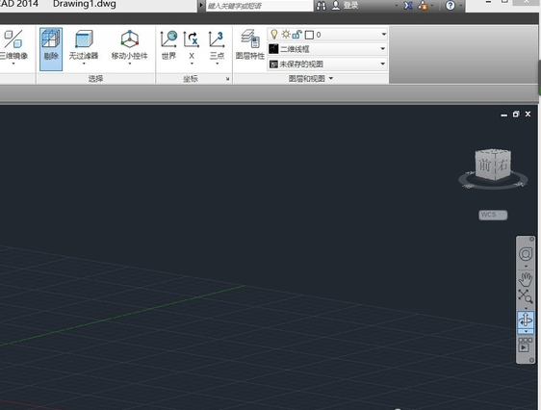
Task: Open the 无过滤器 (no filter) selection filter
Action: coord(84,44)
